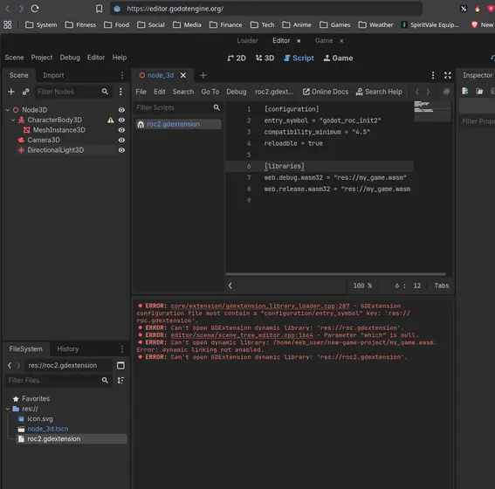Open the Project menu
Screen dimensions: 495x489
42,58
